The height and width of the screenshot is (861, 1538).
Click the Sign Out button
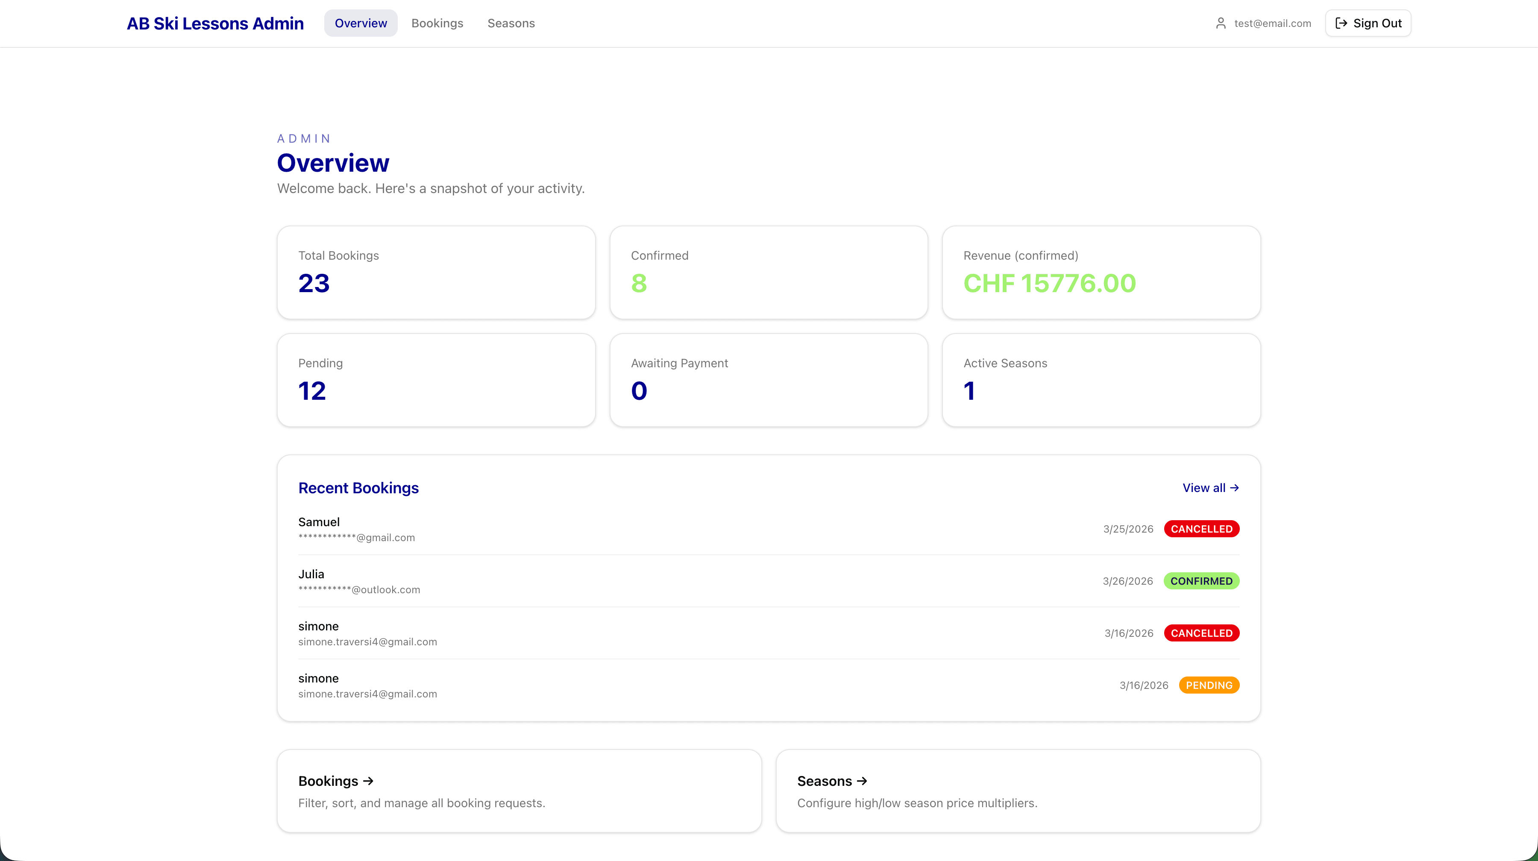pyautogui.click(x=1367, y=23)
